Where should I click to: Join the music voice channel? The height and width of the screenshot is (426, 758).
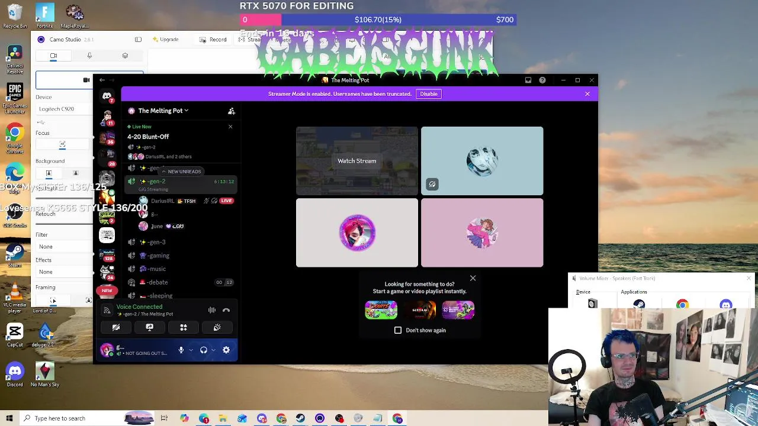coord(181,269)
